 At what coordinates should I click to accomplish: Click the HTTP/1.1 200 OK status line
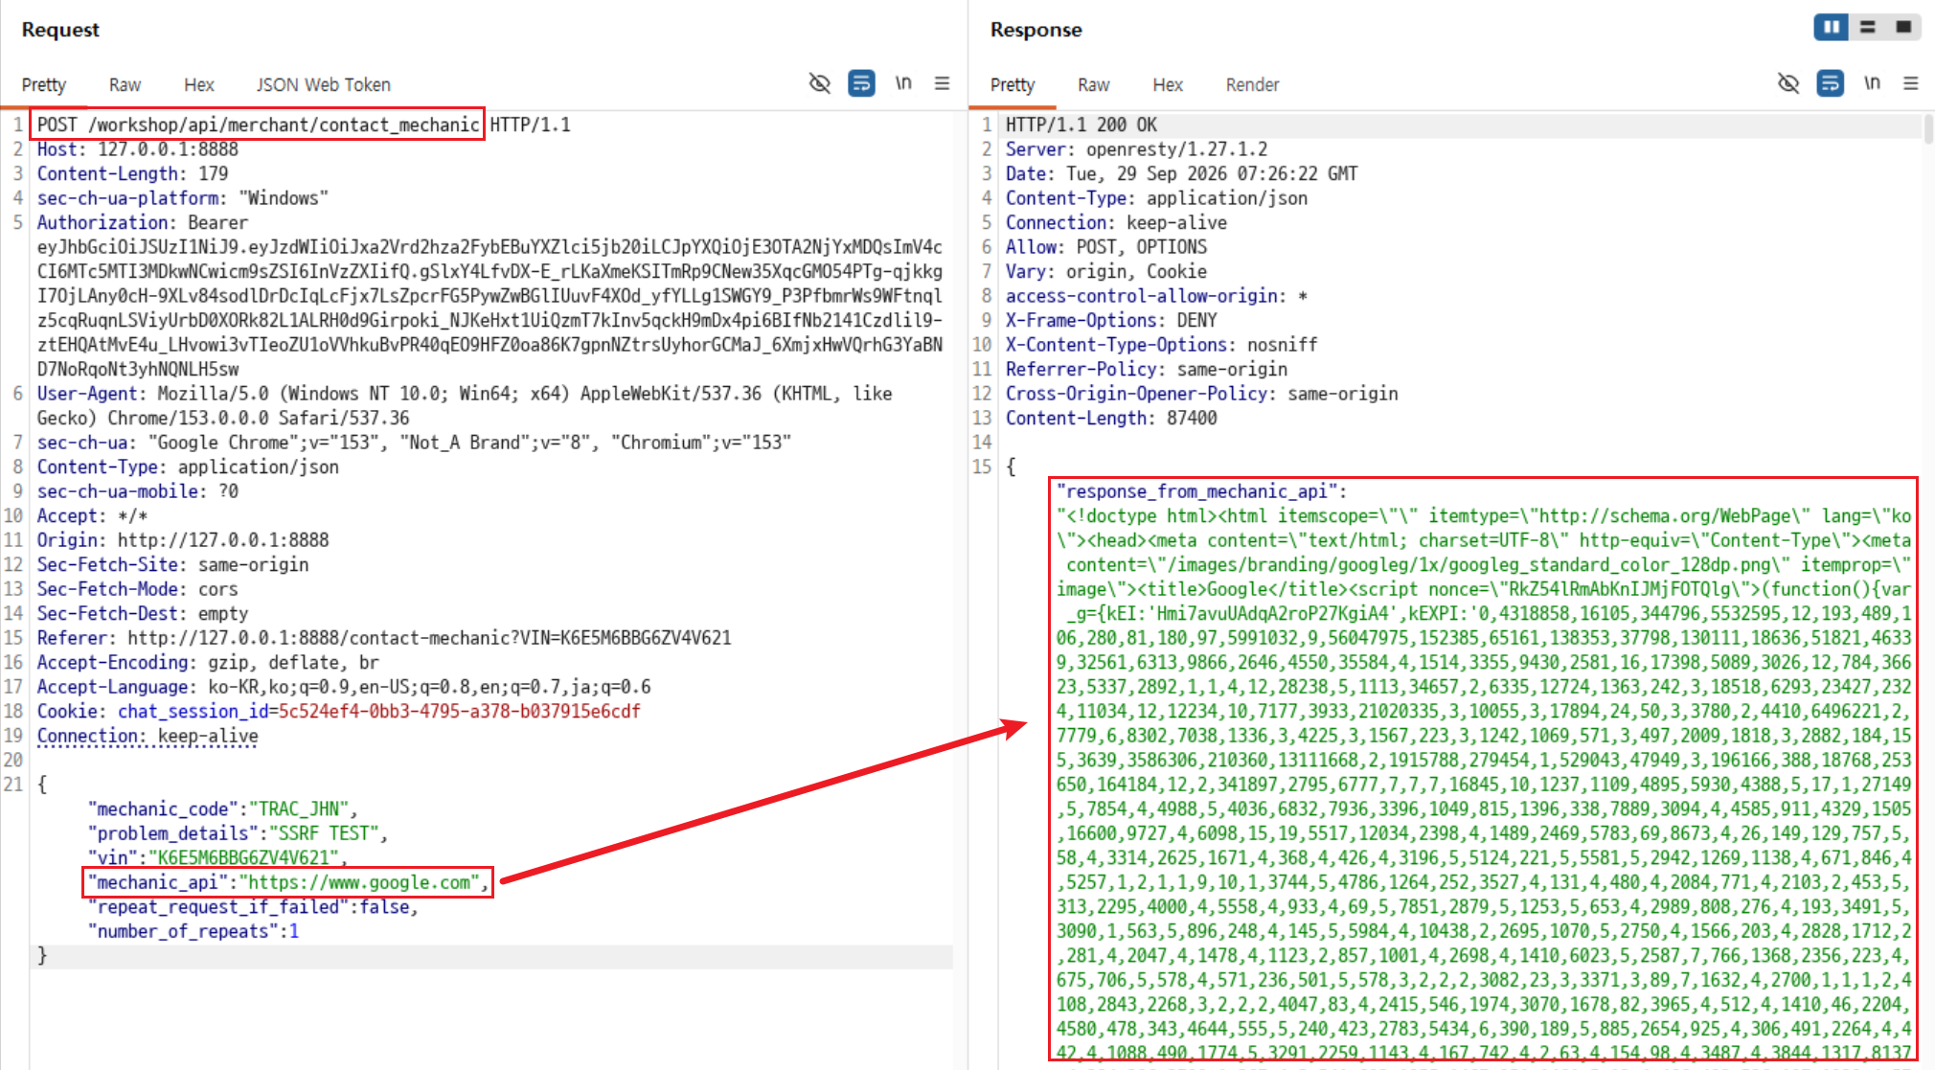1081,125
